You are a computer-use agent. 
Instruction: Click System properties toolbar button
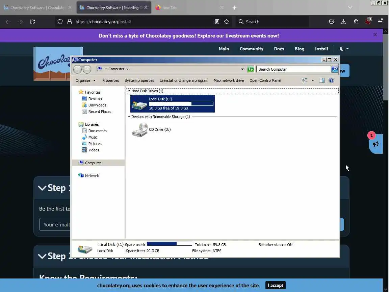pos(139,80)
